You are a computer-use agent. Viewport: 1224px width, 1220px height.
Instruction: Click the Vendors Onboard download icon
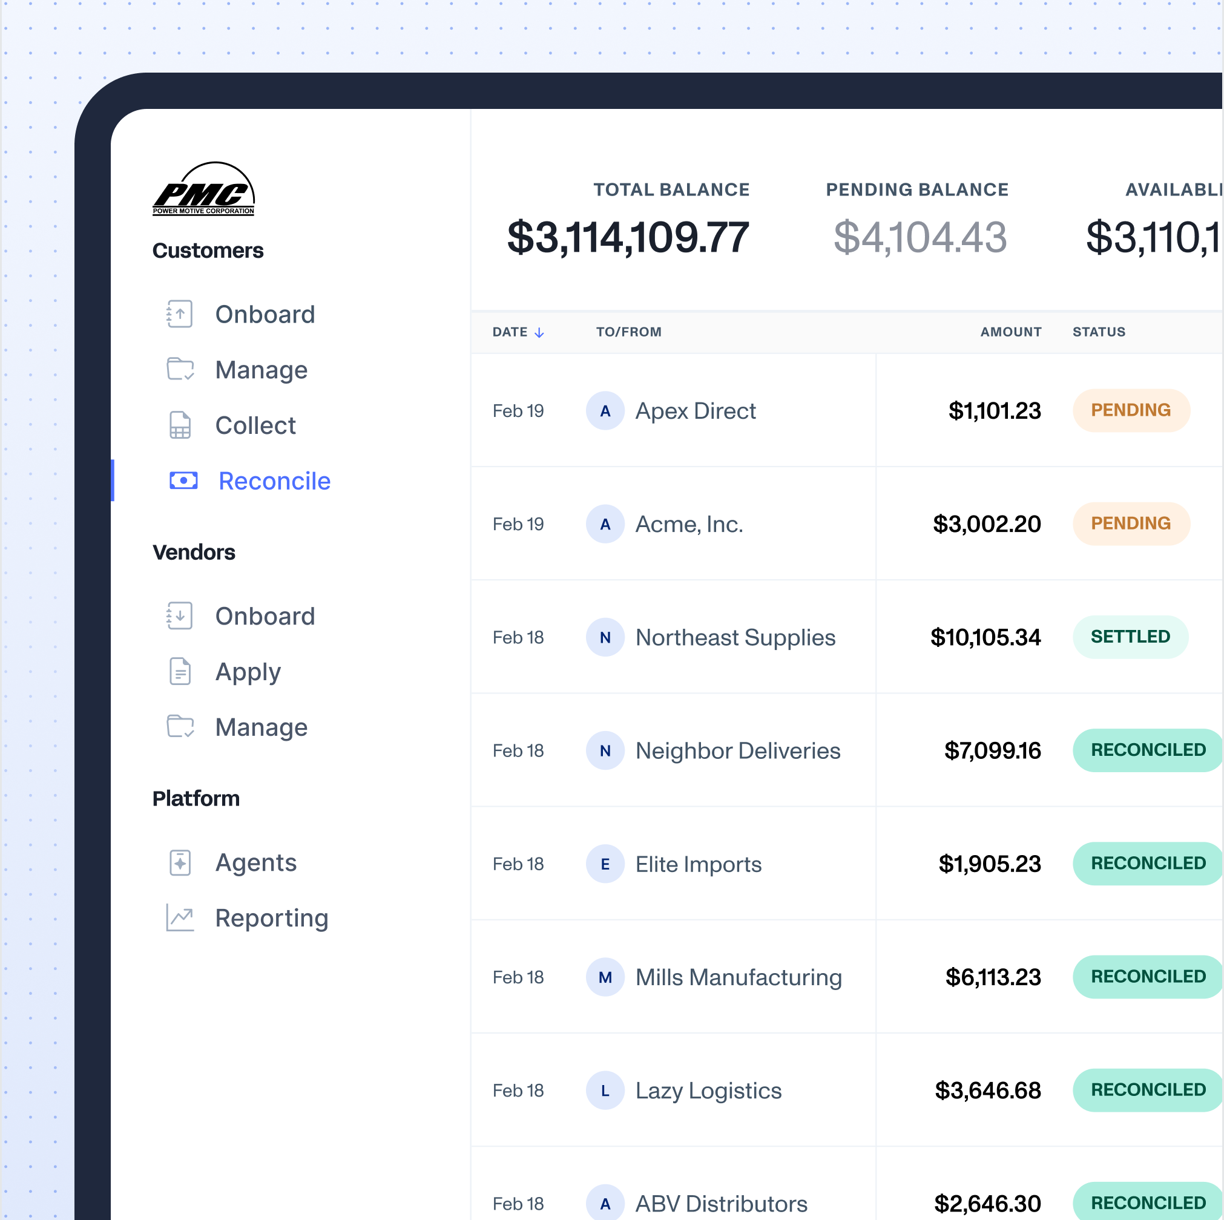180,615
